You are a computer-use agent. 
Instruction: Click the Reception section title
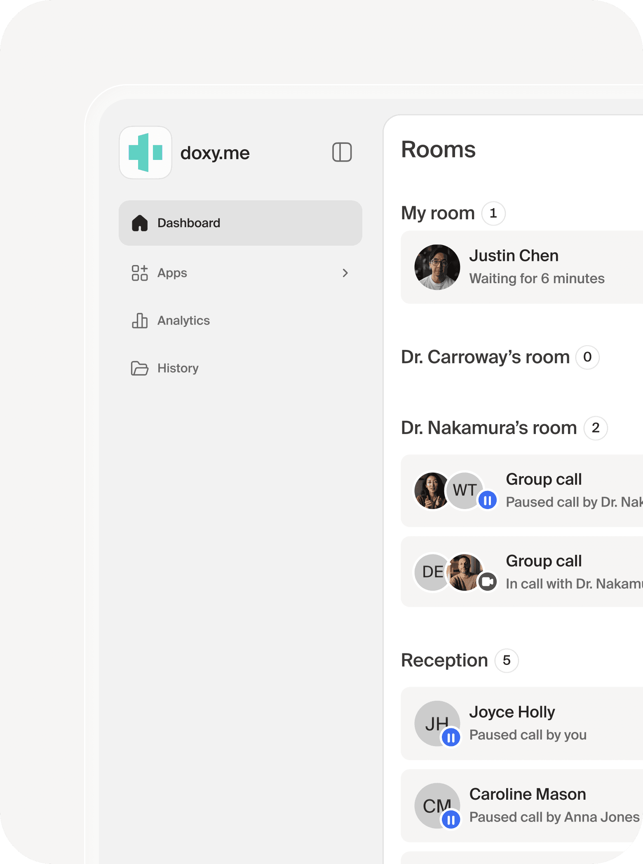click(x=444, y=660)
